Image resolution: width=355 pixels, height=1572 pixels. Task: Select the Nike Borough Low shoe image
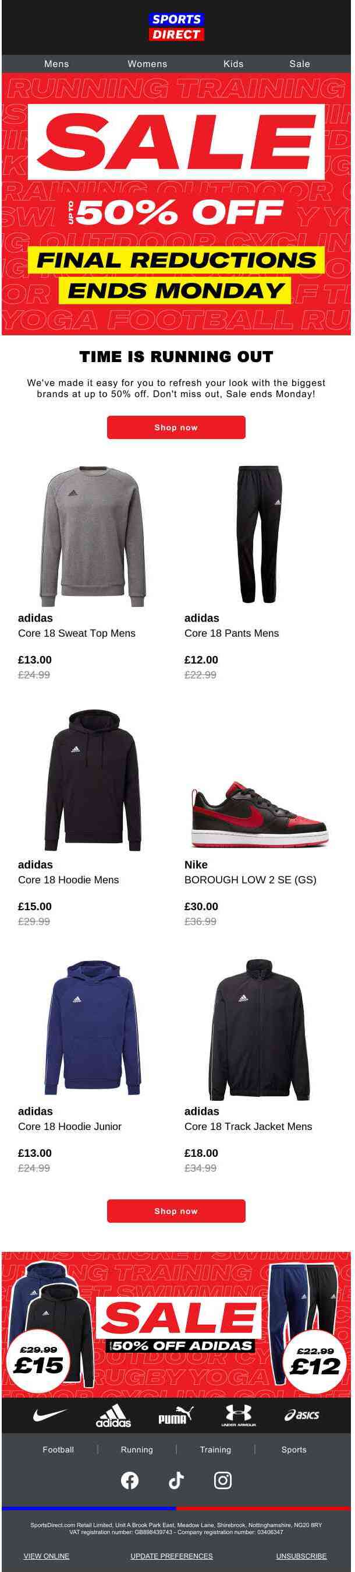tap(260, 813)
